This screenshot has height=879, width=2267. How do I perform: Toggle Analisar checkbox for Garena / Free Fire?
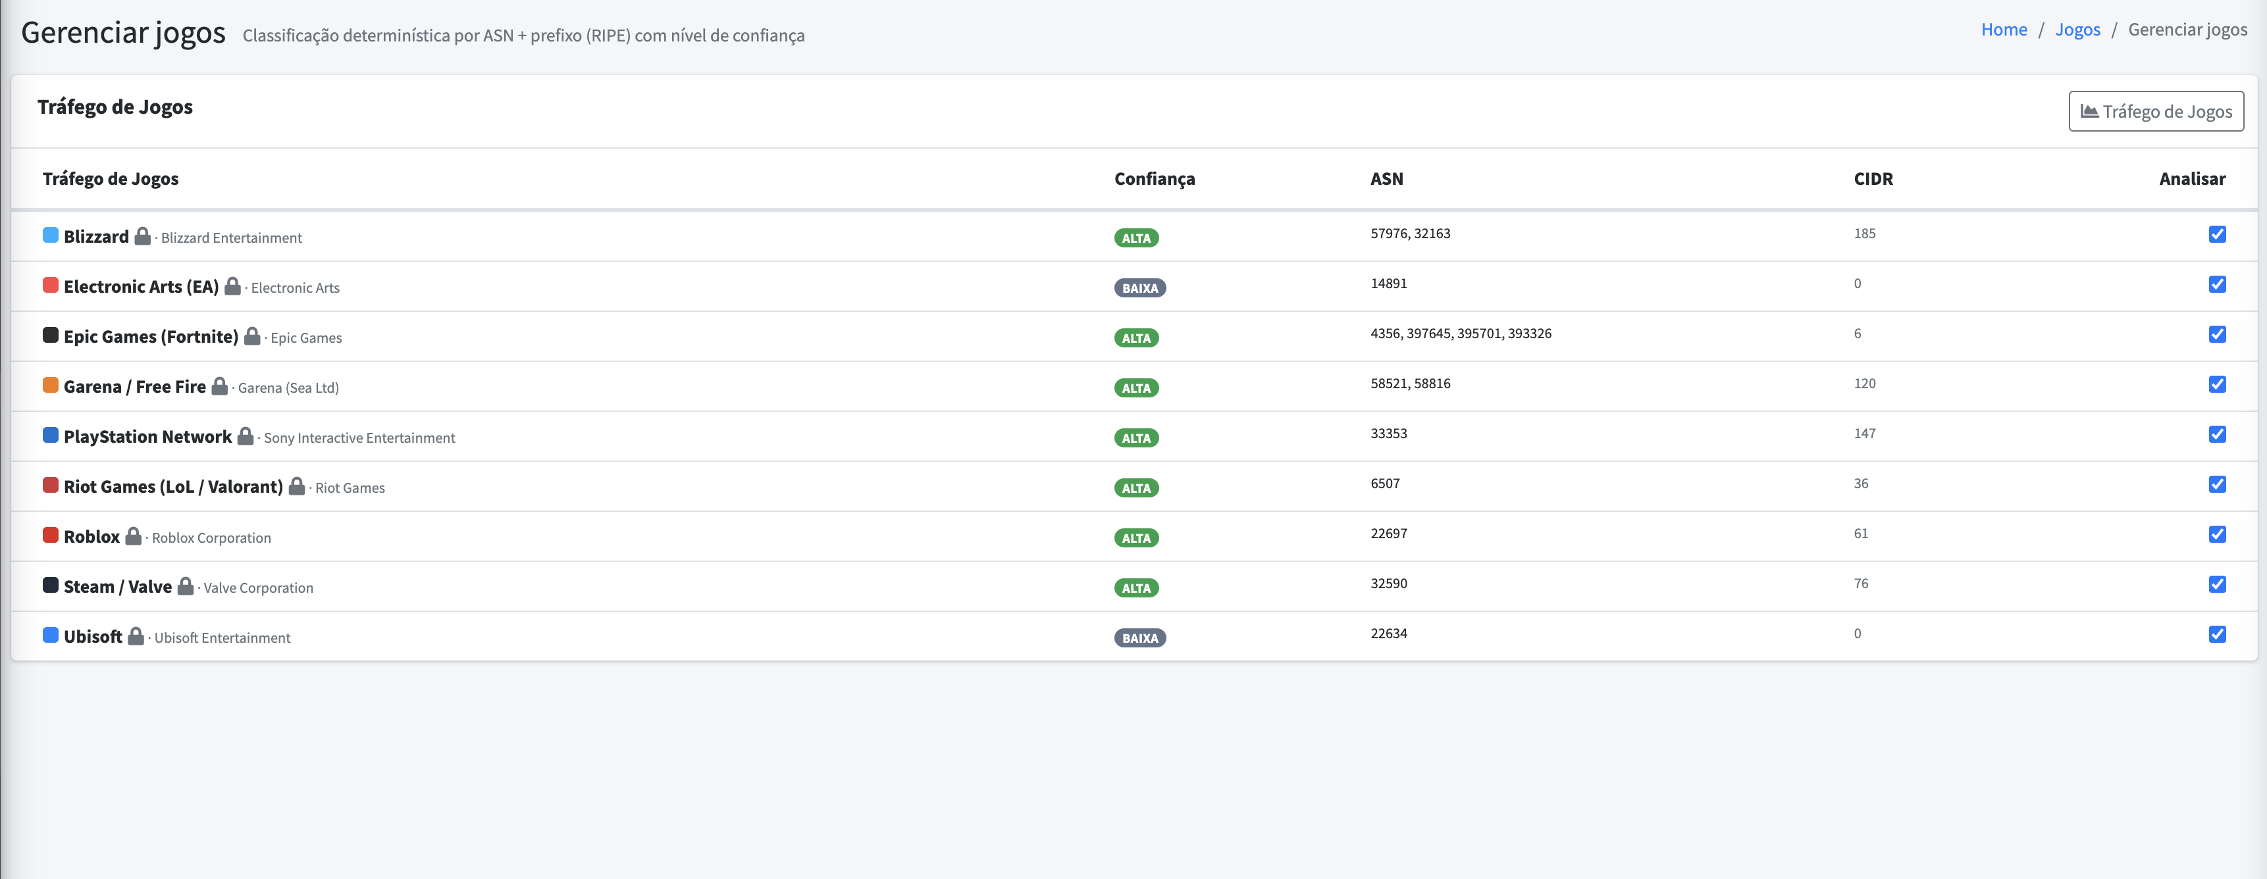coord(2217,384)
